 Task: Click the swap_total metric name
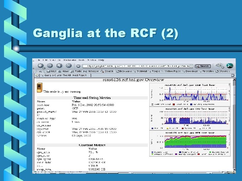tap(44, 169)
